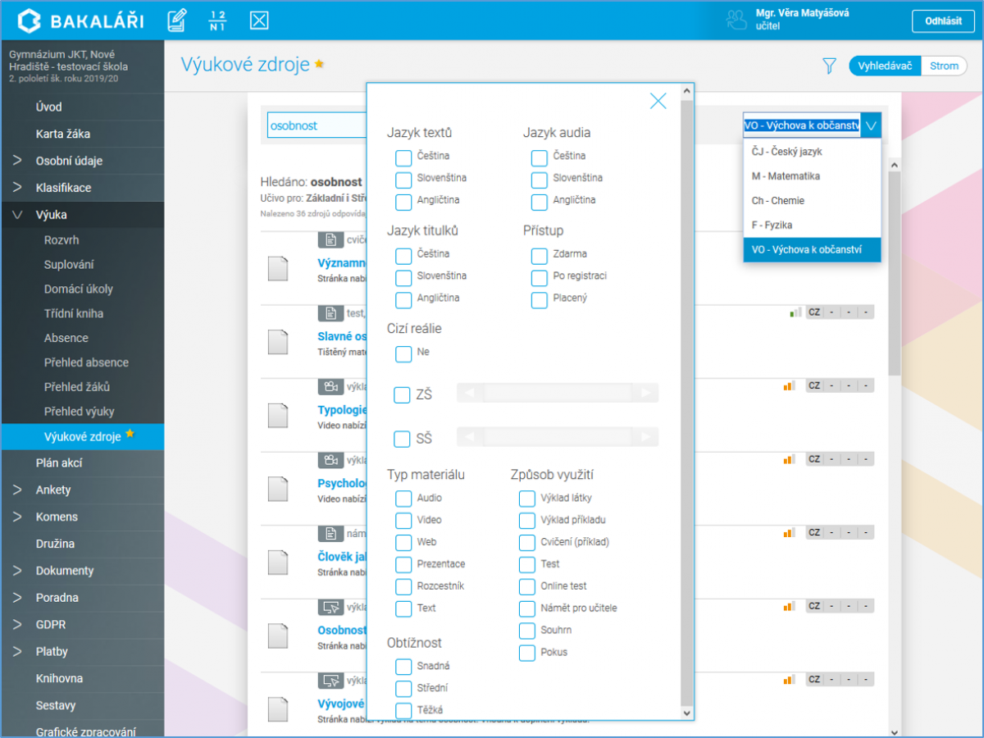The width and height of the screenshot is (984, 738).
Task: Click the ZŠ slider left arrow
Action: click(470, 394)
